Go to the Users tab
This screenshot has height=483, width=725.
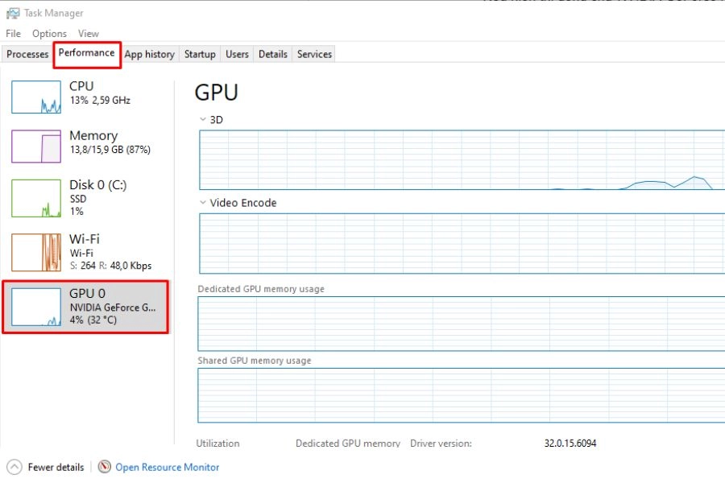tap(237, 54)
